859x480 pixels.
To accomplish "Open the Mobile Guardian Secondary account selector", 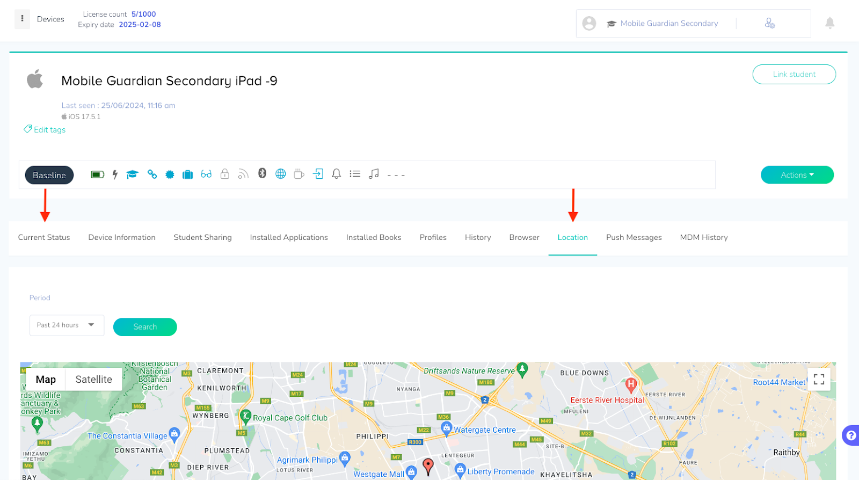I will [x=668, y=24].
